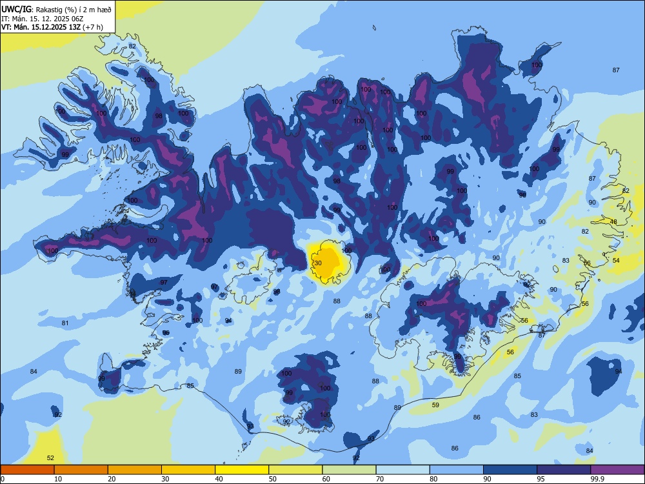Click the '95' legend scale label
This screenshot has width=645, height=484.
541,479
